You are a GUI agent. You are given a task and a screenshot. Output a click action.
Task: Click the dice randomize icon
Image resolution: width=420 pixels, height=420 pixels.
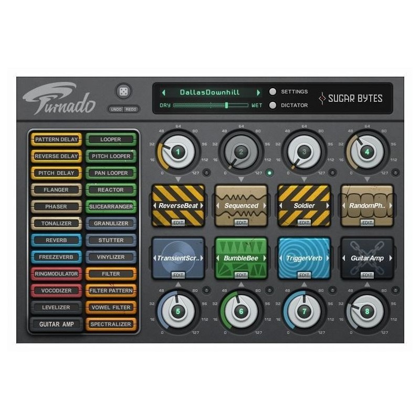[x=123, y=92]
